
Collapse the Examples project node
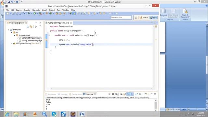tap(9, 30)
